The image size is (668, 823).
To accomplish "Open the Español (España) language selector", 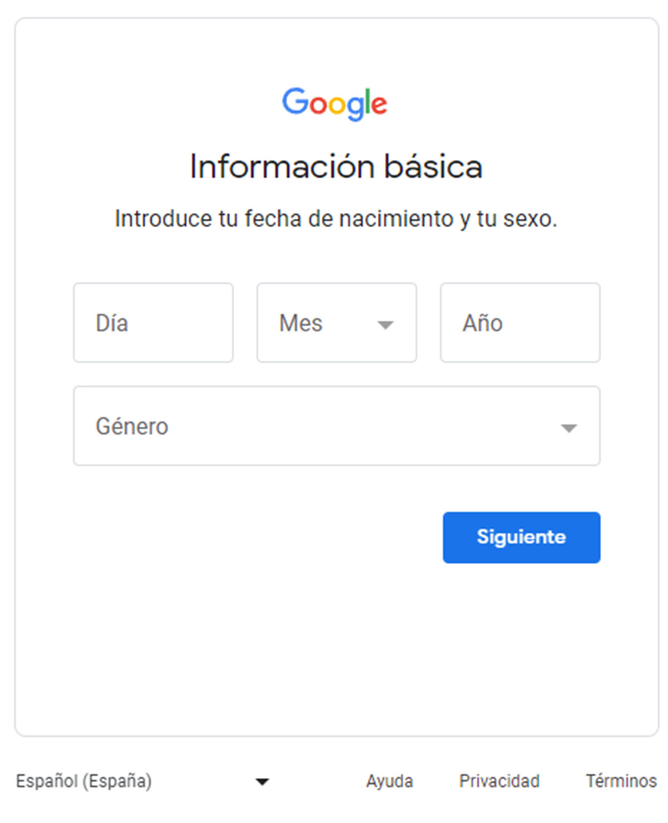I will click(142, 781).
